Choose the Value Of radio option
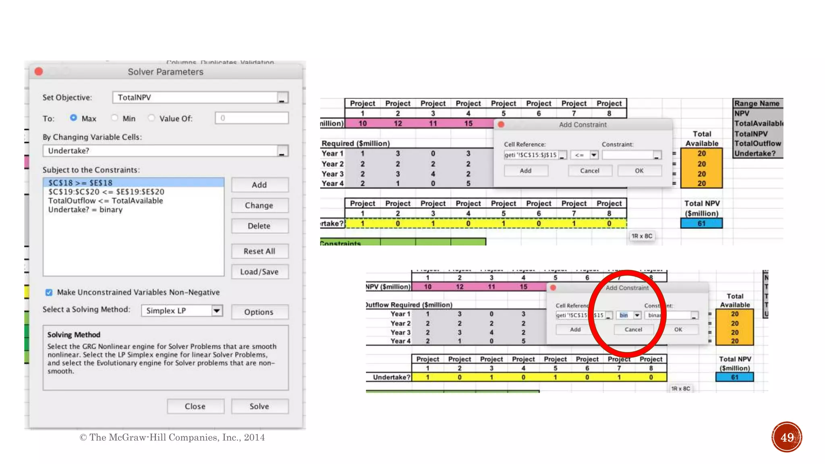Image resolution: width=825 pixels, height=464 pixels. coord(151,118)
